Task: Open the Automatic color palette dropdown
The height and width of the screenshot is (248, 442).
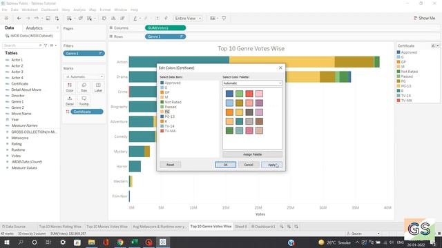Action: coord(252,83)
